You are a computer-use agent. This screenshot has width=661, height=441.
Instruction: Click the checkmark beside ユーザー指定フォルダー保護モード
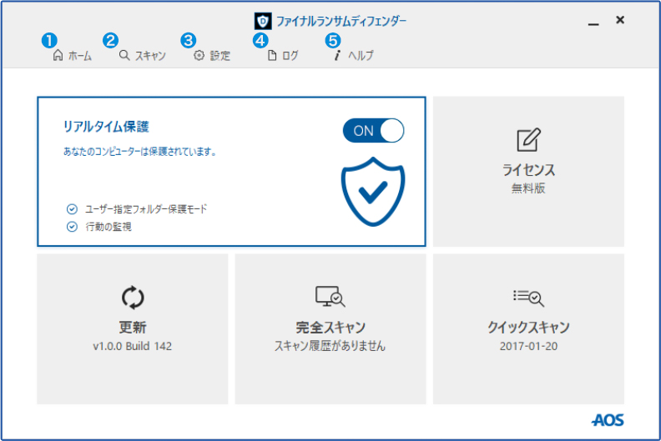72,209
